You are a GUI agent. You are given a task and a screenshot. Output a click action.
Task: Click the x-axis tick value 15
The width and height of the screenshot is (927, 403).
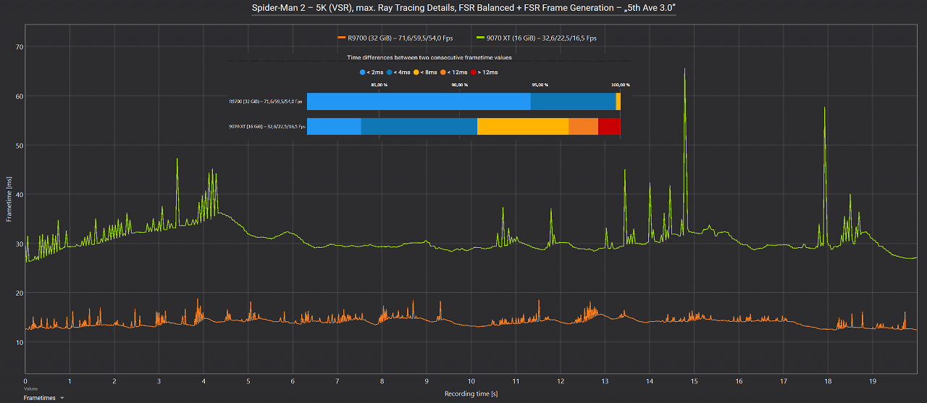[695, 381]
